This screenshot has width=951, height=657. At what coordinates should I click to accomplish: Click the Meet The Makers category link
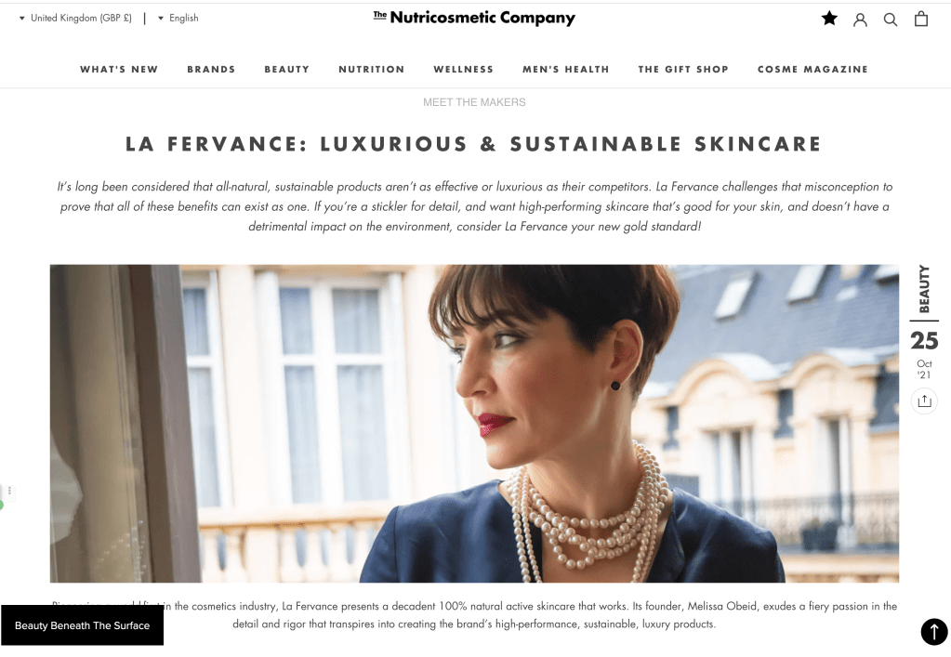474,102
